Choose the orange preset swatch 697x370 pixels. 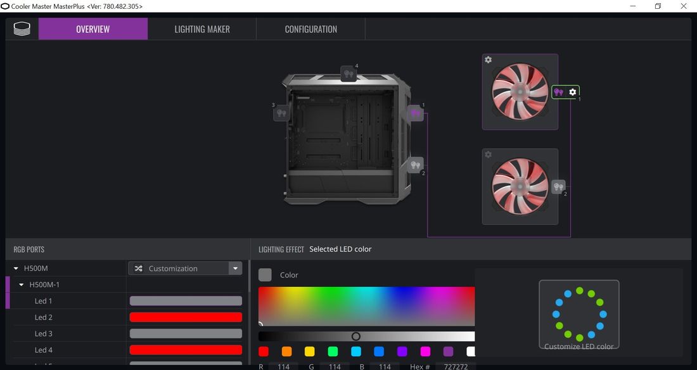point(286,352)
